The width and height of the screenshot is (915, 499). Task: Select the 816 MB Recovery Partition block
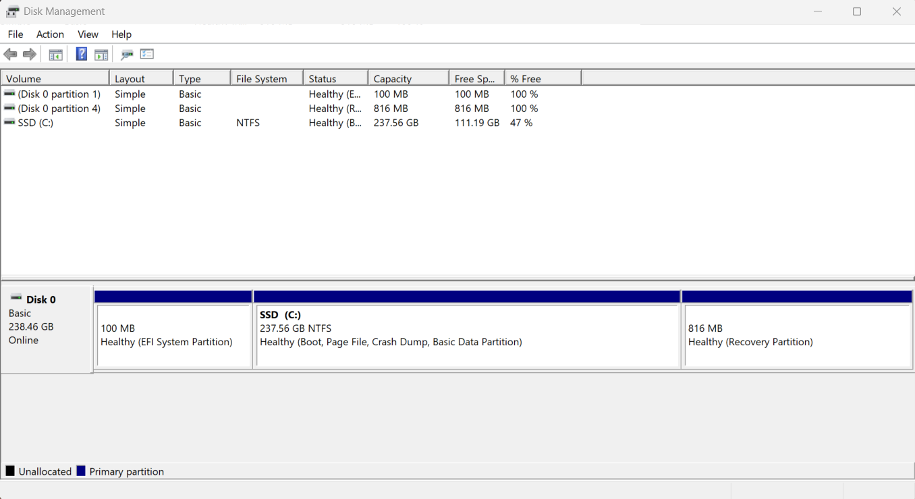pos(797,329)
